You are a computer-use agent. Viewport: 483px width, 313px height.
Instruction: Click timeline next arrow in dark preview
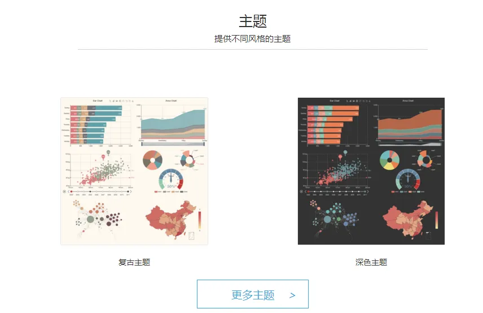click(368, 192)
